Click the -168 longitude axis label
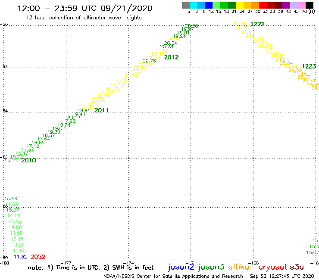 pos(253,263)
